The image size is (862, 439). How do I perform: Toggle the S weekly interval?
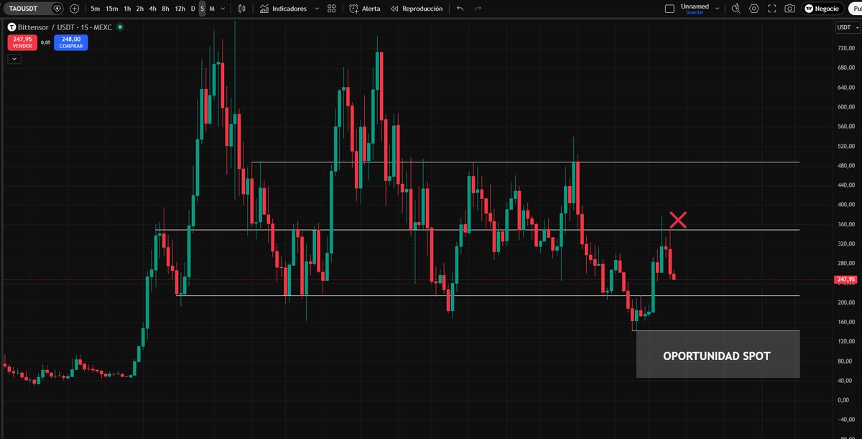tap(202, 9)
